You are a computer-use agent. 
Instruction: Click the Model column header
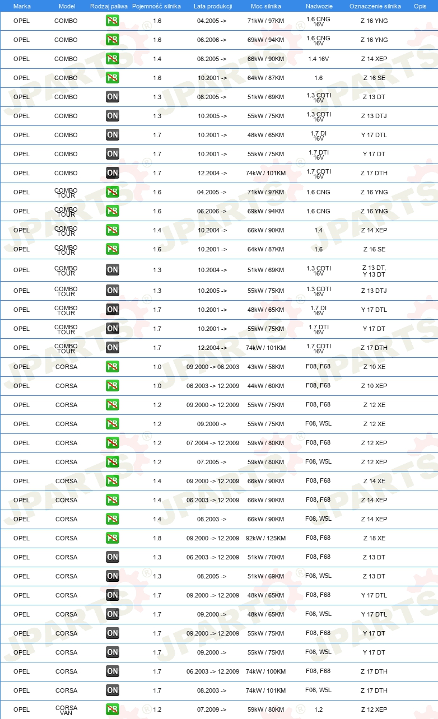click(x=67, y=6)
